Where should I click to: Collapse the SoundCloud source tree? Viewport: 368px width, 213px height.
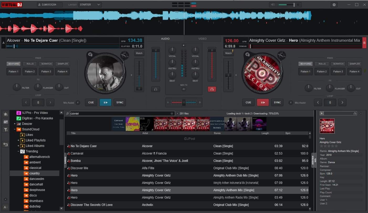[x=15, y=129]
